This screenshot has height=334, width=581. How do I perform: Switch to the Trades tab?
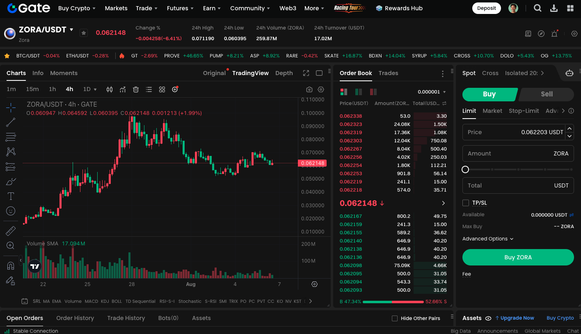pos(388,73)
